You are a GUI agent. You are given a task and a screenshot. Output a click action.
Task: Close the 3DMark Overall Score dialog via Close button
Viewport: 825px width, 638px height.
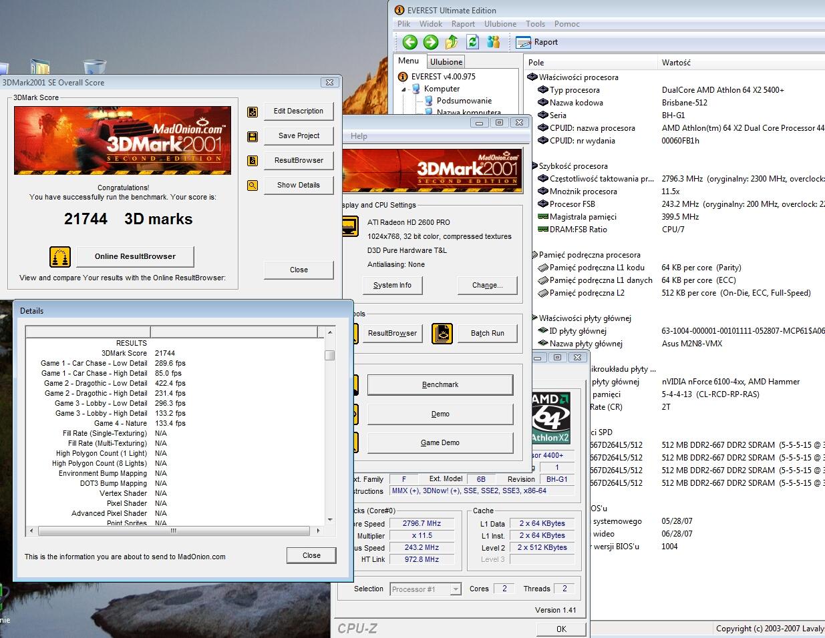click(299, 270)
